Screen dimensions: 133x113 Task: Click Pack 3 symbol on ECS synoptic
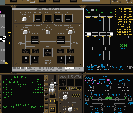125,95
